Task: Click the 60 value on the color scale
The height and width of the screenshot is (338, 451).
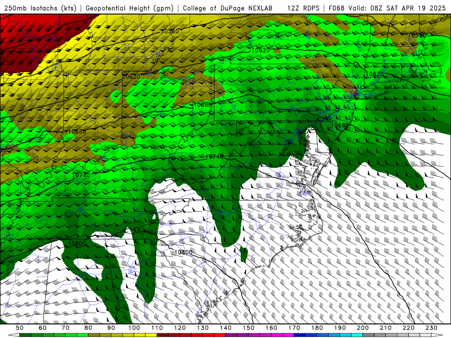Action: pyautogui.click(x=43, y=328)
